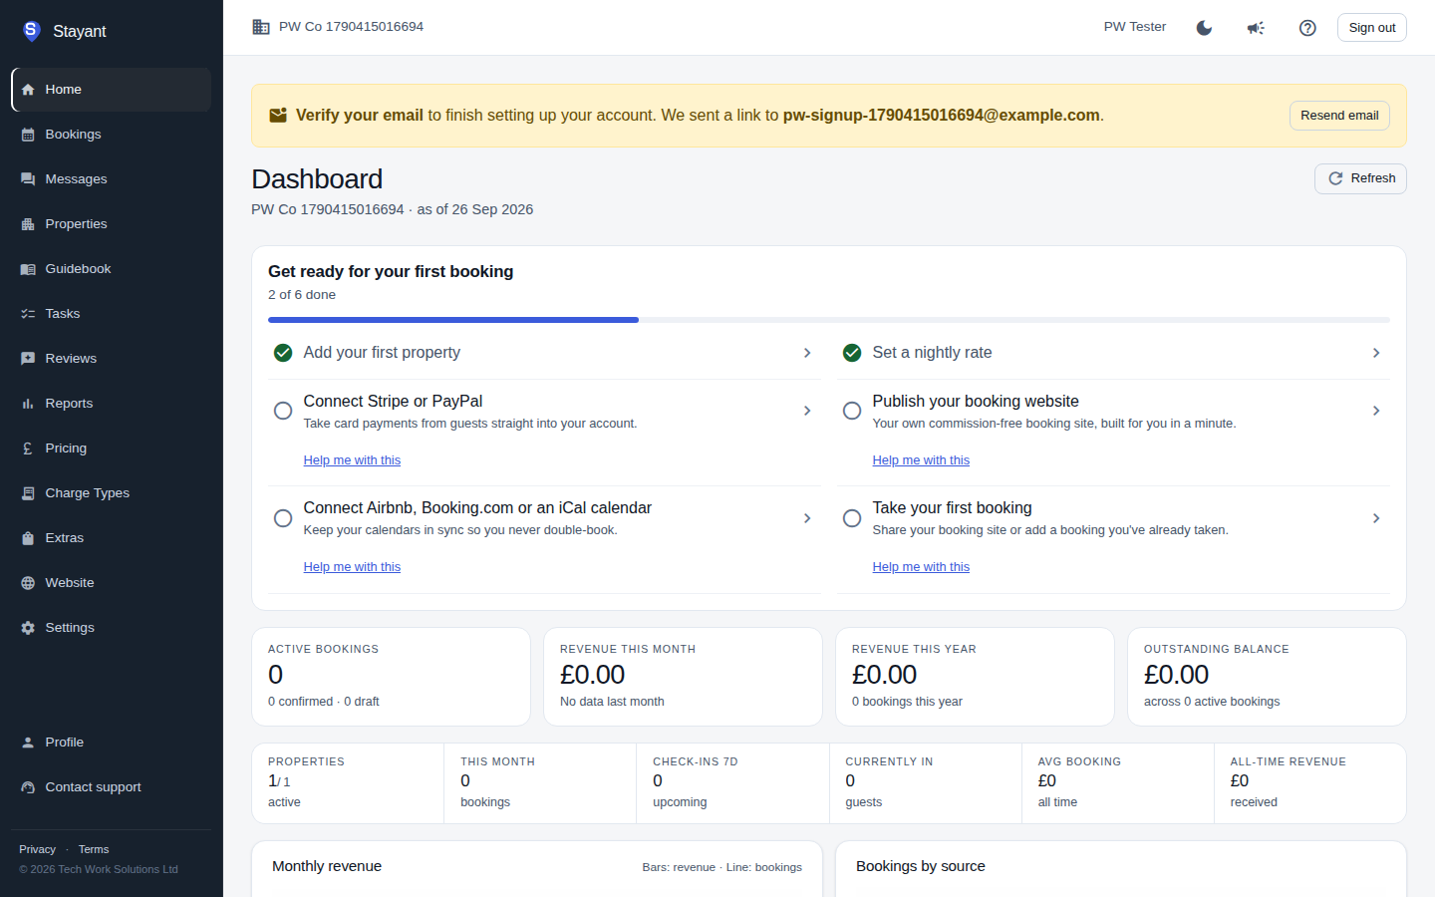The image size is (1435, 897).
Task: Mark Take your first booking circle
Action: pyautogui.click(x=852, y=518)
